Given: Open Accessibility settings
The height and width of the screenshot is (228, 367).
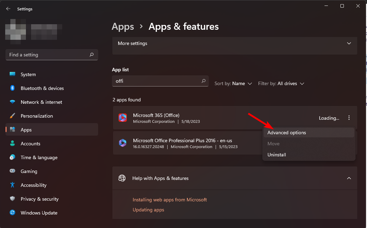Looking at the screenshot, I should [52, 185].
